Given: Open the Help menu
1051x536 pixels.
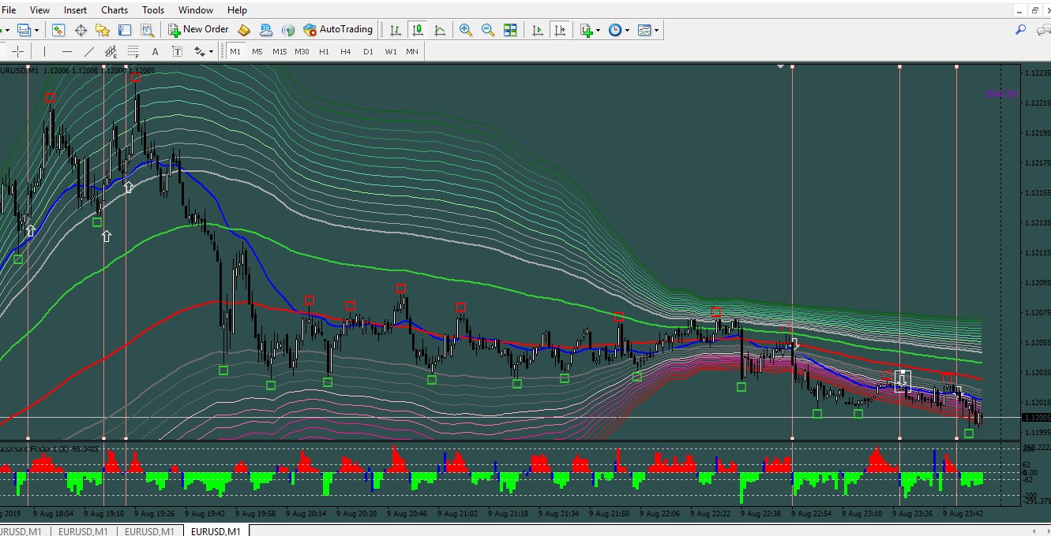Looking at the screenshot, I should (237, 10).
